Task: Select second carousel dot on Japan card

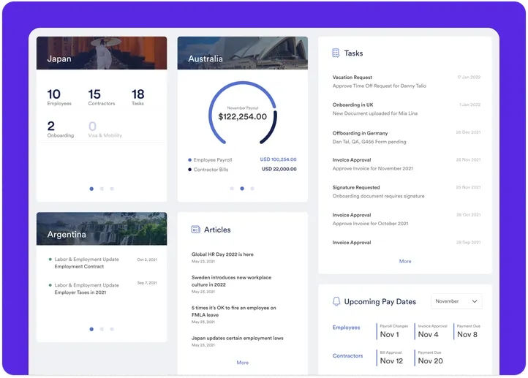Action: click(102, 189)
